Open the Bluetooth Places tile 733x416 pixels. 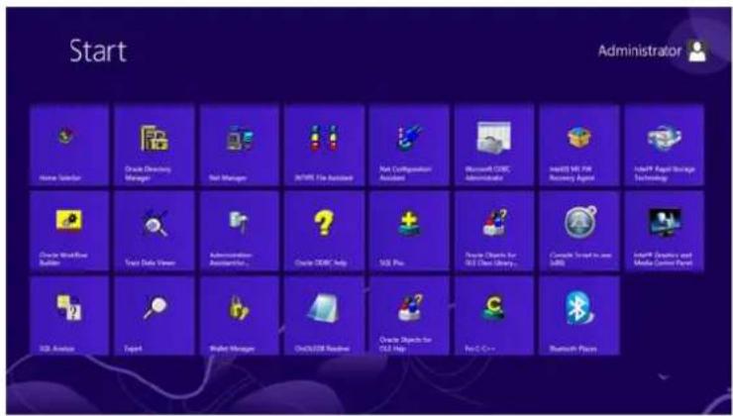coord(579,316)
